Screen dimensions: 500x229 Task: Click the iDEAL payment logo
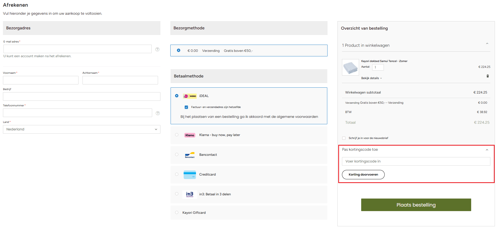[x=190, y=96]
